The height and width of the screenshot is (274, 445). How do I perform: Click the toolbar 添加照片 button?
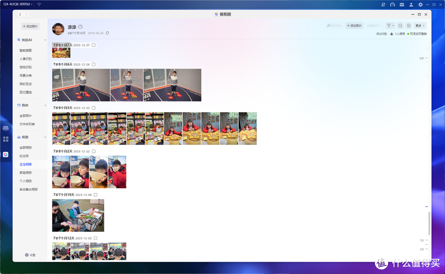pos(354,26)
